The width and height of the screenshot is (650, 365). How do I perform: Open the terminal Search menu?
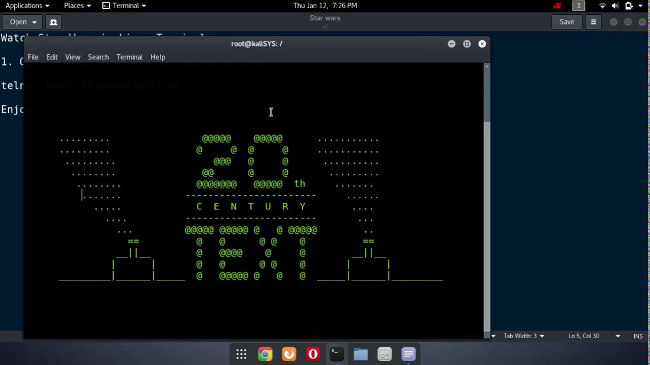(98, 57)
